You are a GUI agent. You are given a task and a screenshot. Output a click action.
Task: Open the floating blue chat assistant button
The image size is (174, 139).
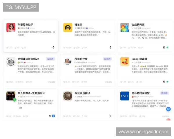[168, 109]
